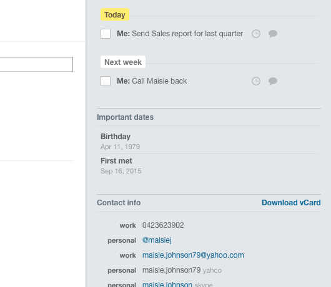The height and width of the screenshot is (287, 331).
Task: Open comments on Send Sales report task
Action: [273, 34]
